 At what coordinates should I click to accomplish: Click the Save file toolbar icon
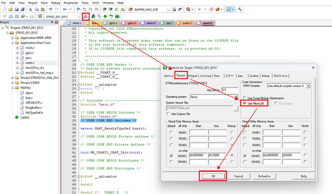16,9
